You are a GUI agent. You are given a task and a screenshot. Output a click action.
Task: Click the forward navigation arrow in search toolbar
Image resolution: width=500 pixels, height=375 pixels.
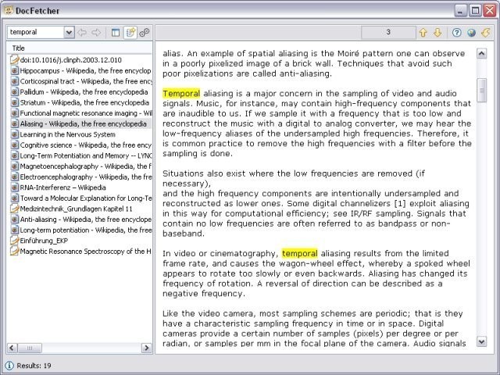tap(96, 33)
